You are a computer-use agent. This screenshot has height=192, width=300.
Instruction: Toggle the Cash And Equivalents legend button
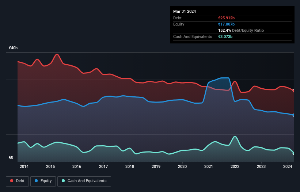tap(84, 181)
